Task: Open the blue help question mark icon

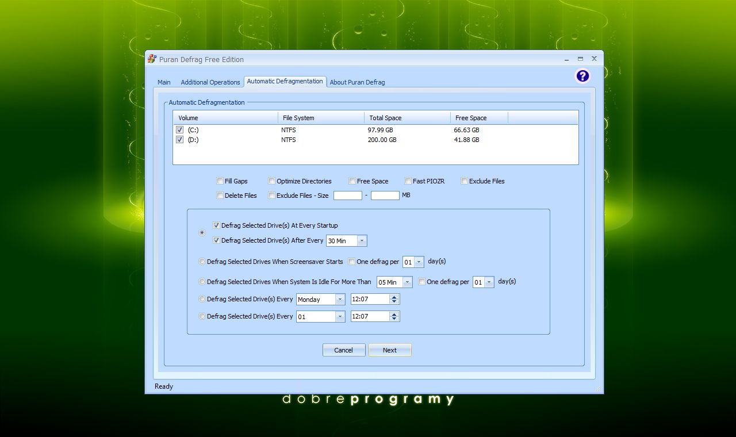Action: pyautogui.click(x=582, y=76)
